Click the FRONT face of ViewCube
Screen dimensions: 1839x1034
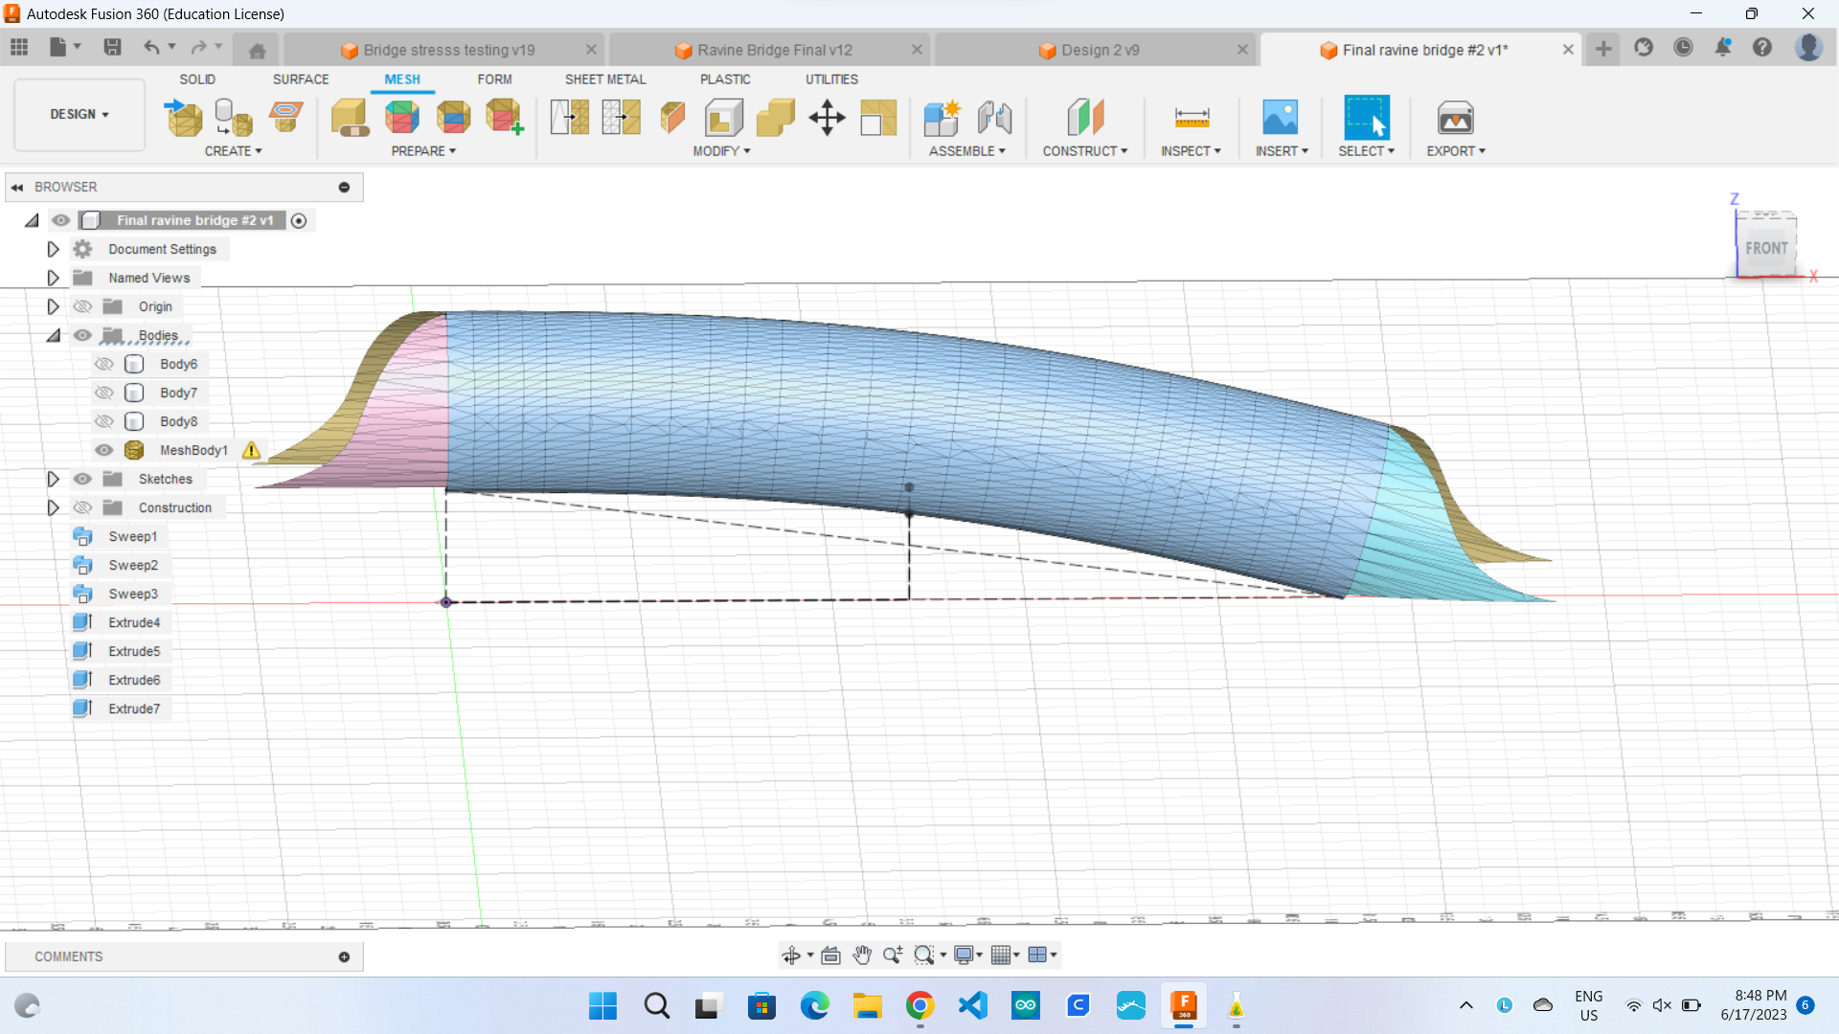point(1765,248)
